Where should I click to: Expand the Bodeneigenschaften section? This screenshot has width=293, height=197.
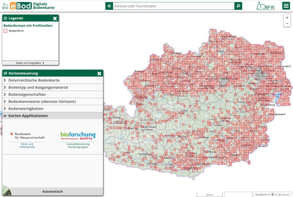27,95
